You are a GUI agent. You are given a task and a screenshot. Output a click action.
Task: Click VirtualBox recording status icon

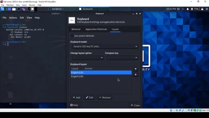click(x=192, y=110)
